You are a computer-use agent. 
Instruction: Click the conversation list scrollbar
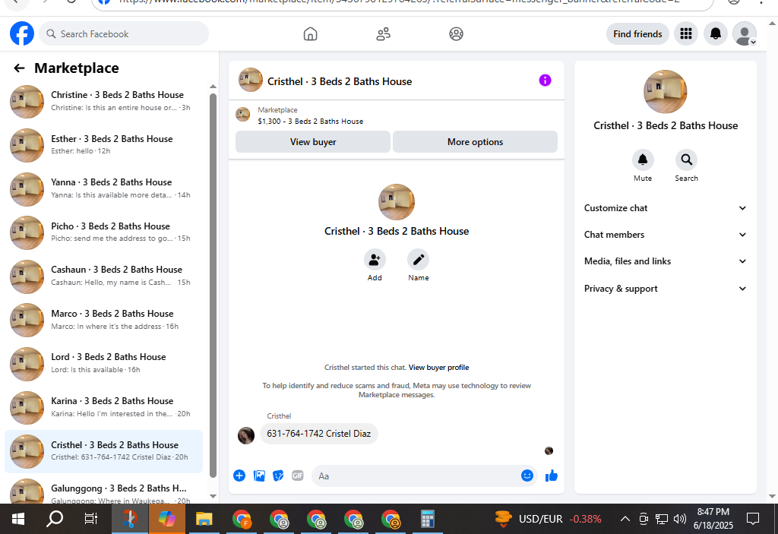(213, 286)
